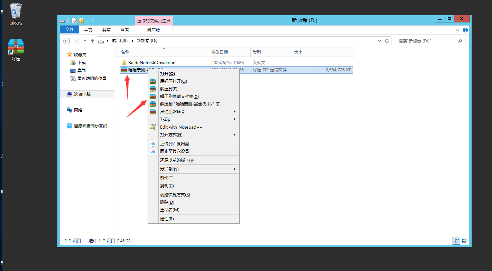This screenshot has width=492, height=271.
Task: Sort files by the 修改日期 column header
Action: [x=230, y=52]
